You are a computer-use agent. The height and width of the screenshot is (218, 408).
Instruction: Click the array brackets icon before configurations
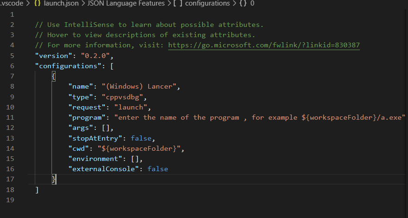[178, 3]
